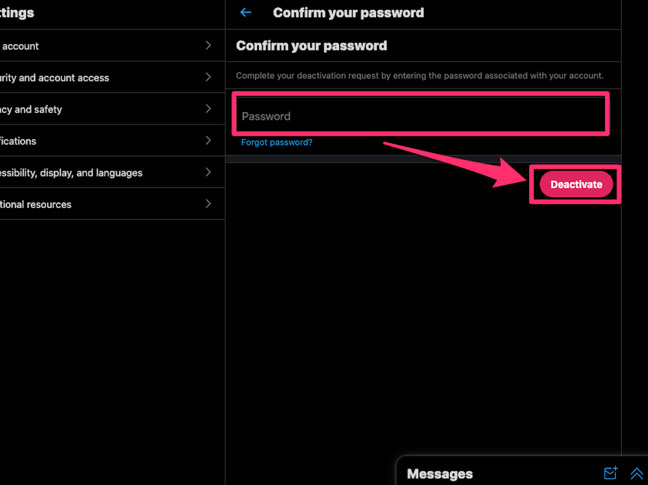The width and height of the screenshot is (648, 485).
Task: Click the 'Confirm your password' section heading
Action: (312, 46)
